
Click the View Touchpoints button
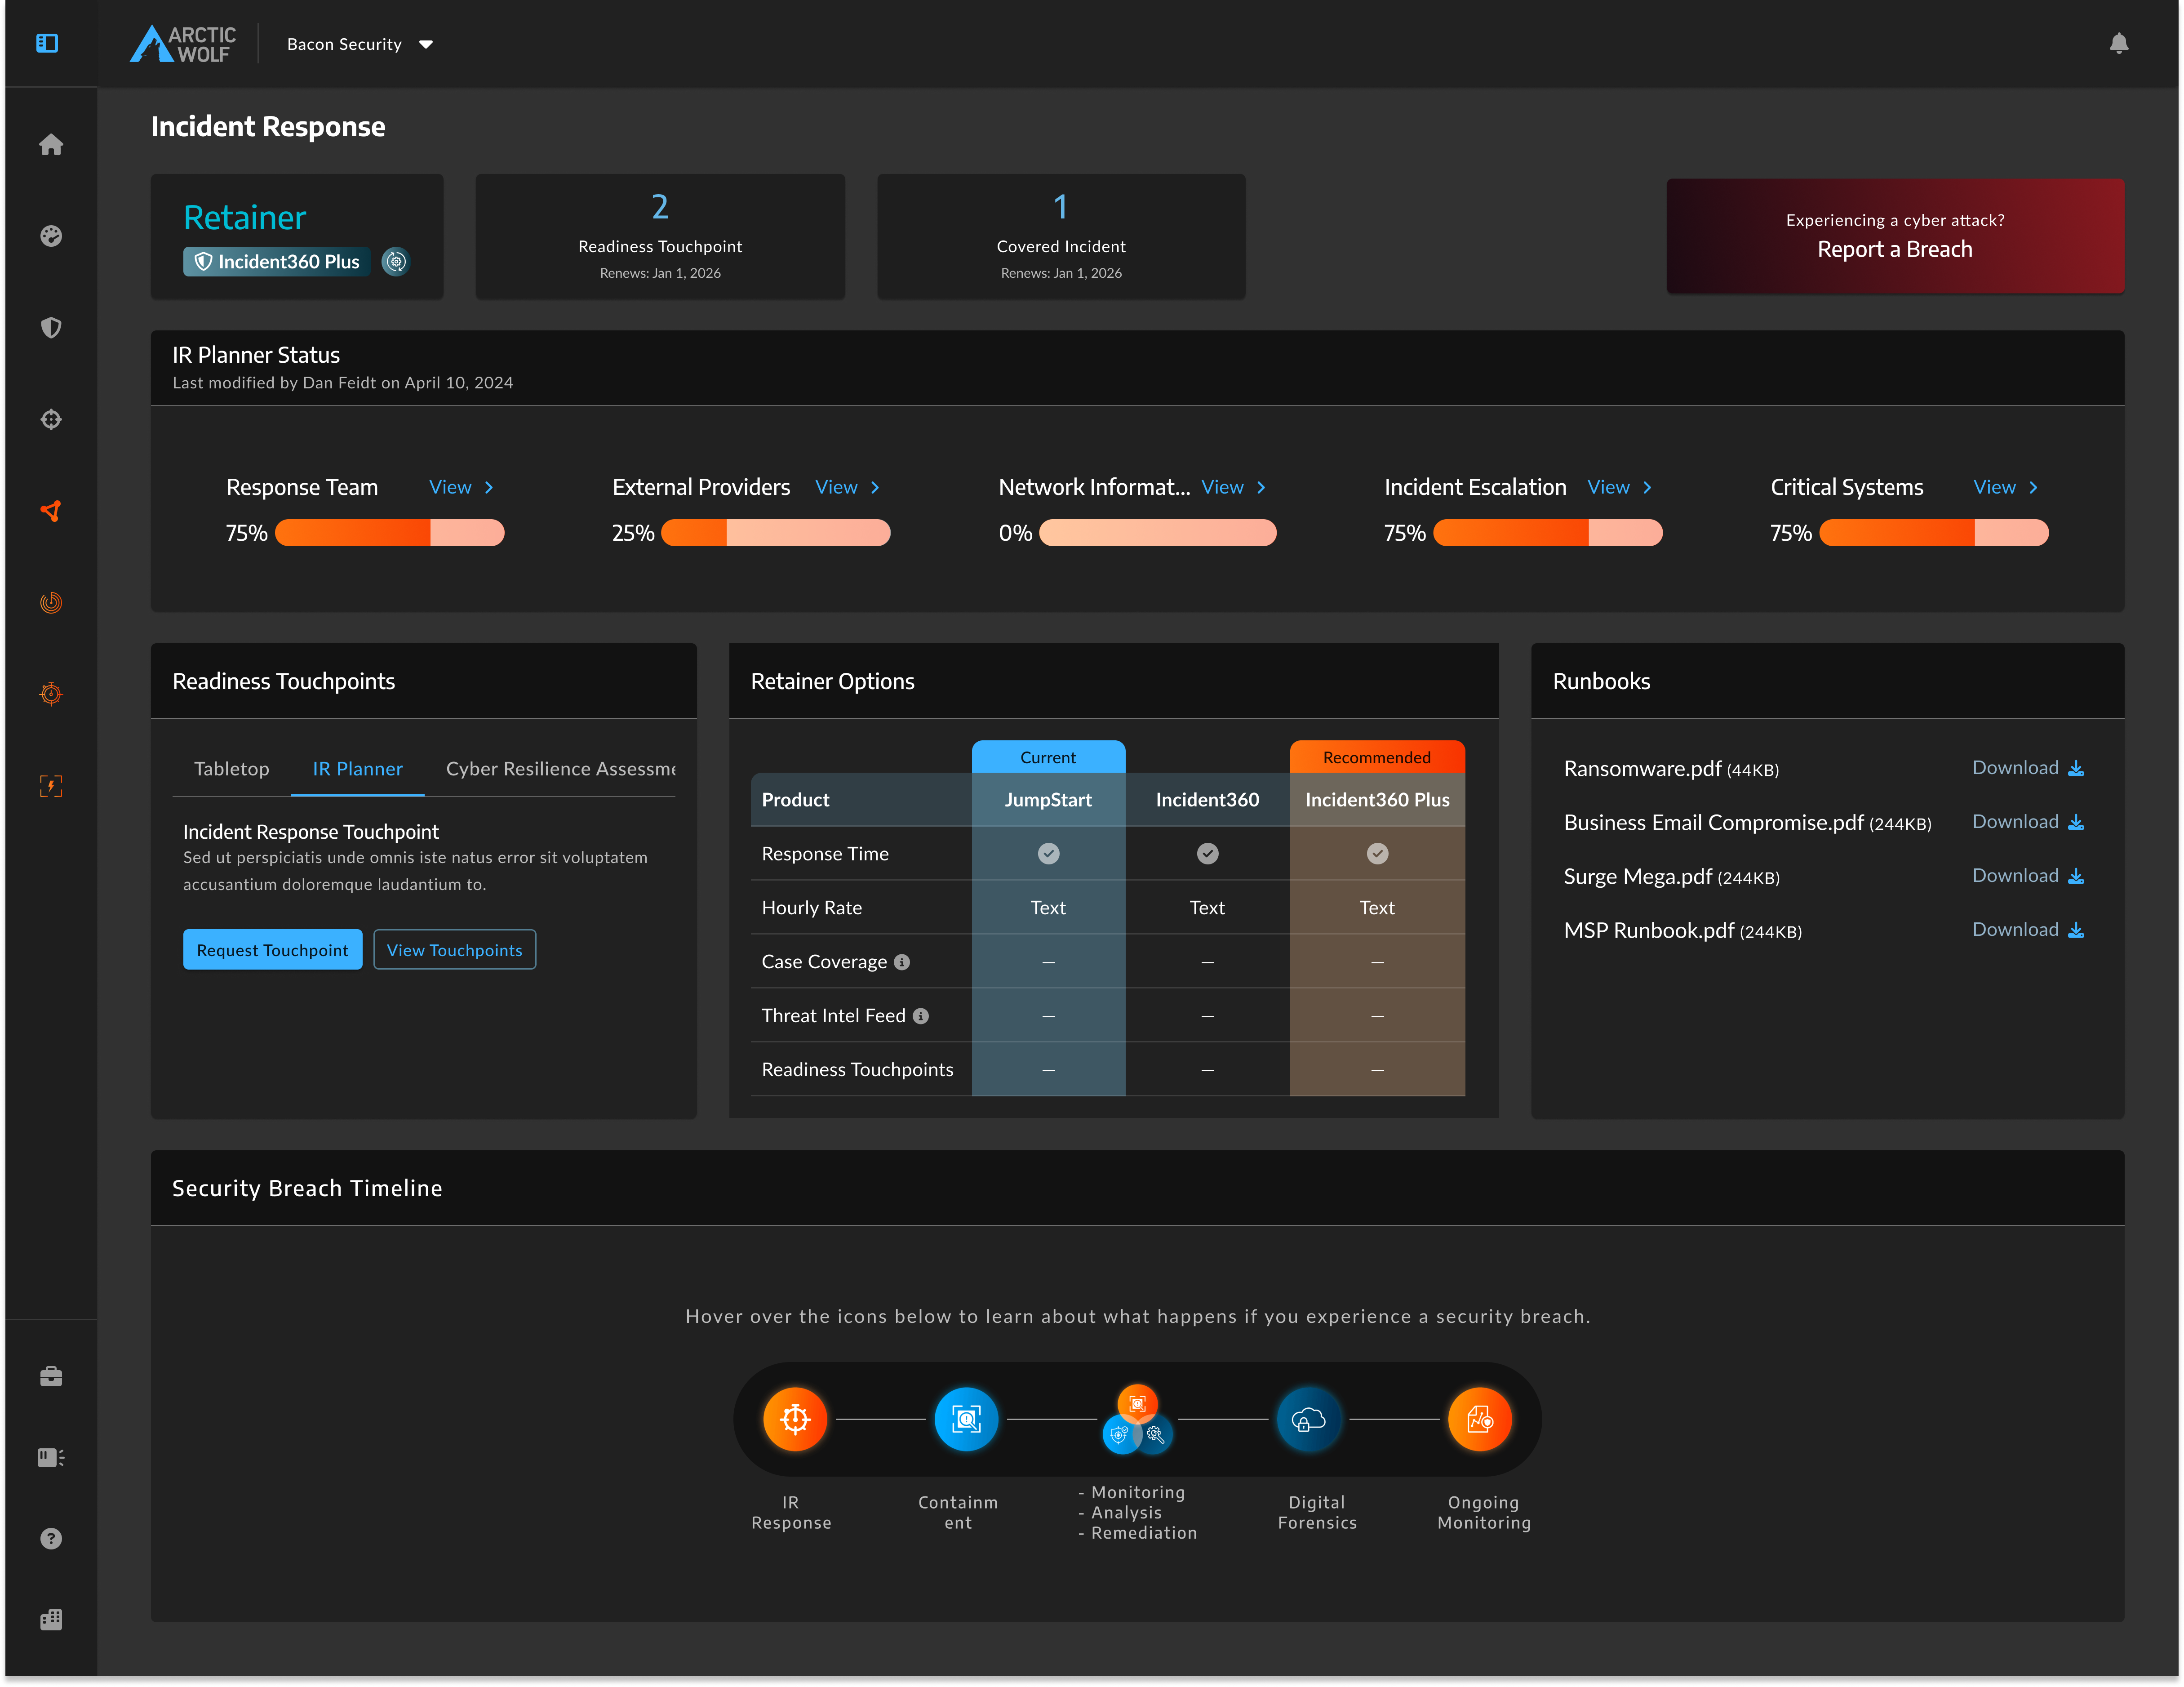454,950
